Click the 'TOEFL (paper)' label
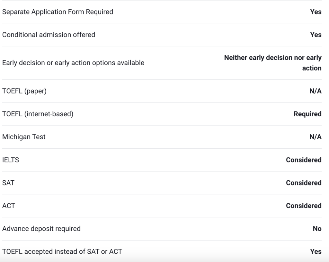 coord(24,91)
